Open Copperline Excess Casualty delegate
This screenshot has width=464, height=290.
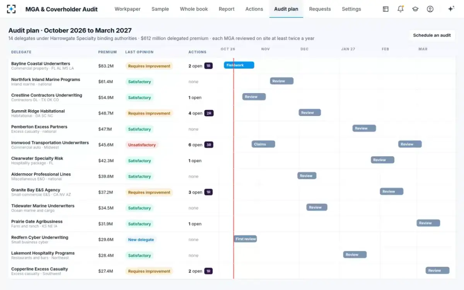39,269
